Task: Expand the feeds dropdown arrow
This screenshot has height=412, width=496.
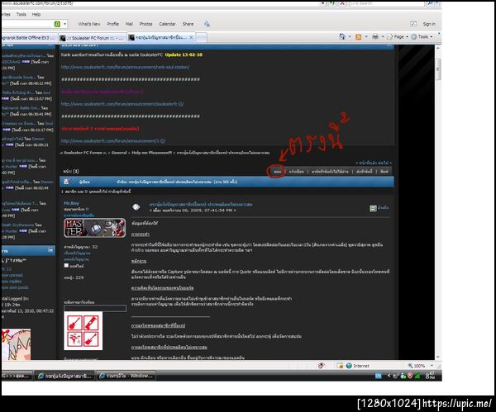Action: click(x=366, y=36)
